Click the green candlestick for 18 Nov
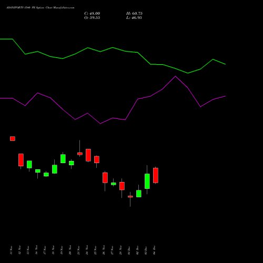Image resolution: width=263 pixels, height=263 pixels. coord(55,169)
